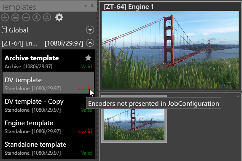Click the large ZT-64 Engine 1 video preview

[170, 50]
